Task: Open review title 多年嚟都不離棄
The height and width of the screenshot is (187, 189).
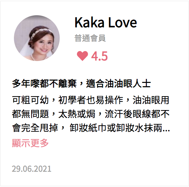Action: (44, 84)
